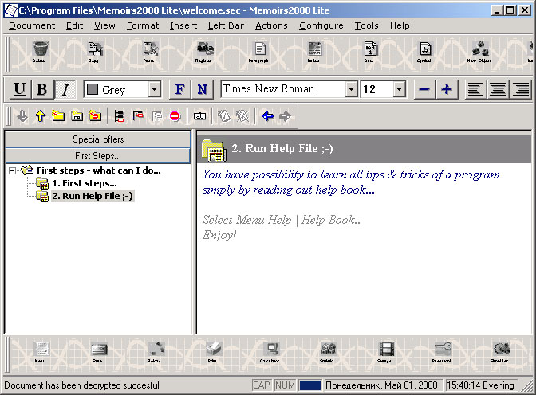Click the First Steps... bar button
536x395 pixels.
pyautogui.click(x=98, y=156)
